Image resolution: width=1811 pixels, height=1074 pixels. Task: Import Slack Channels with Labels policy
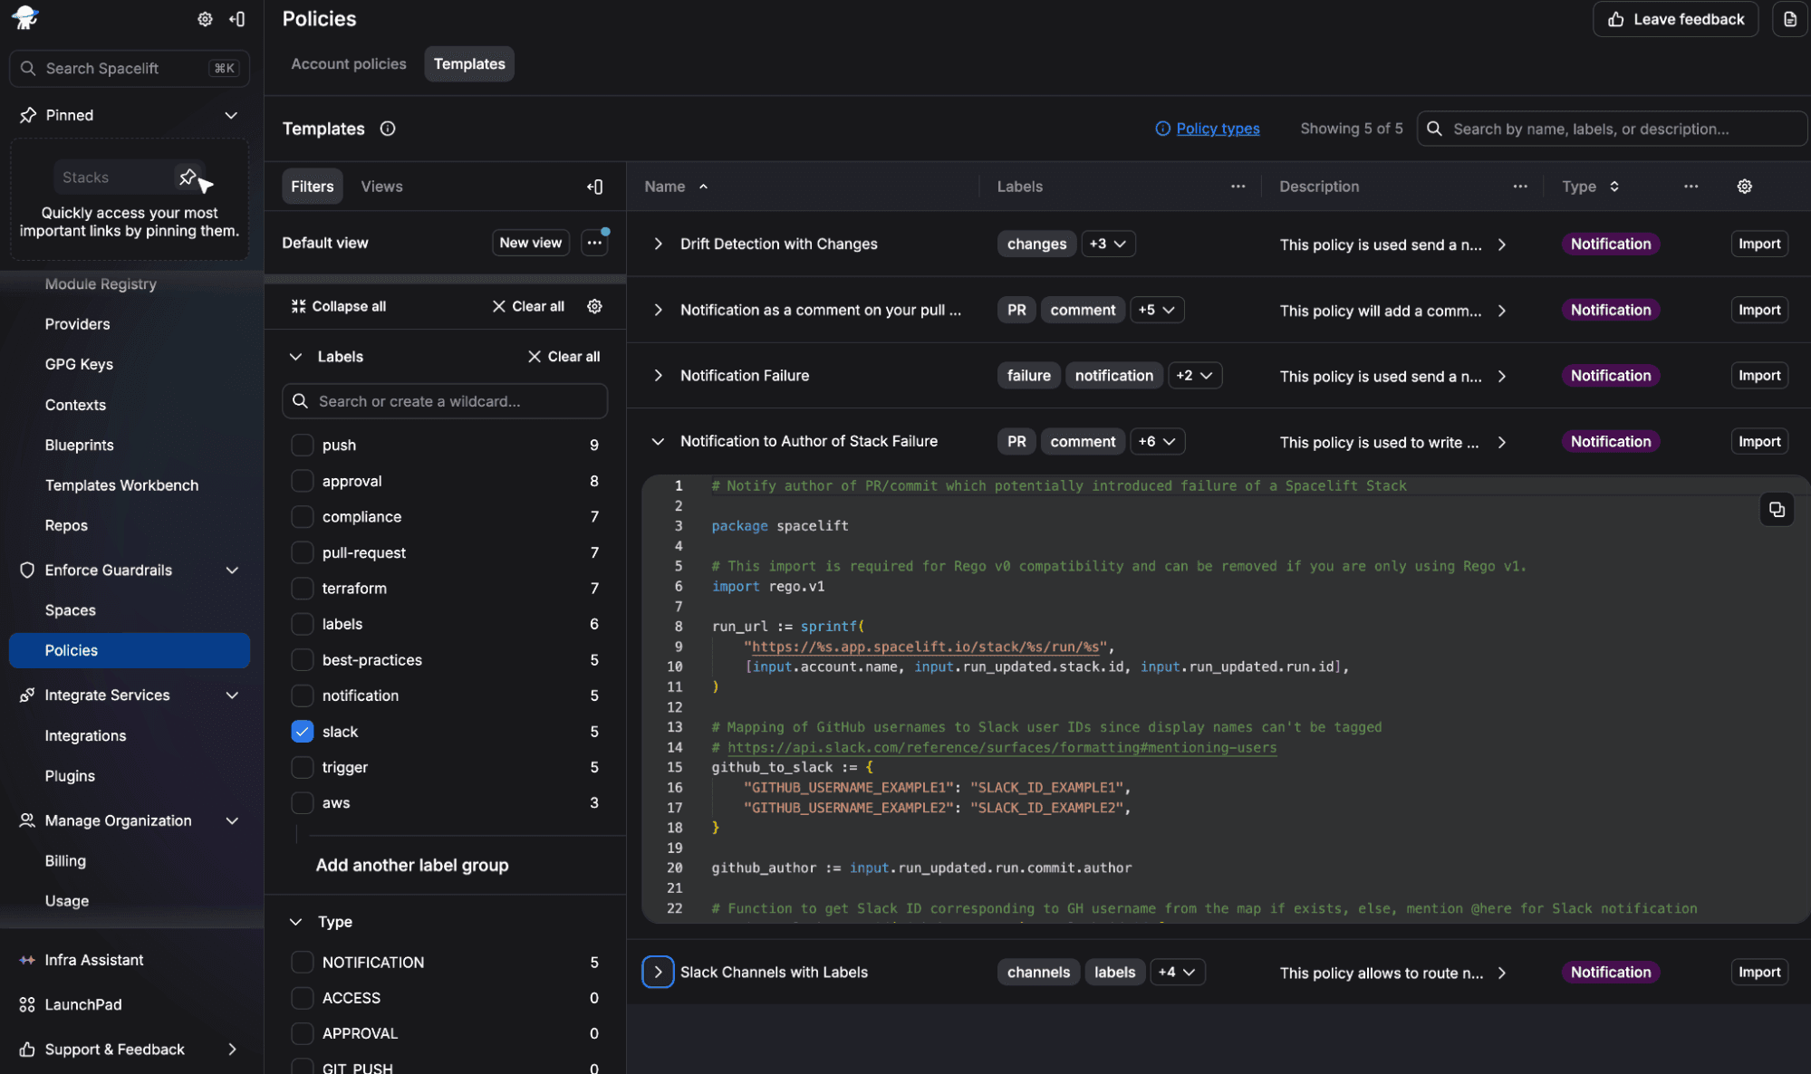pos(1759,972)
